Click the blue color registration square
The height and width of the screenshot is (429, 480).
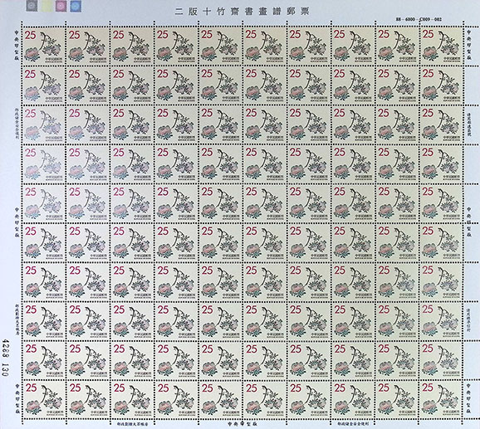point(76,6)
